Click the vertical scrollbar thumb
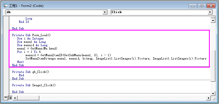 tap(213, 66)
